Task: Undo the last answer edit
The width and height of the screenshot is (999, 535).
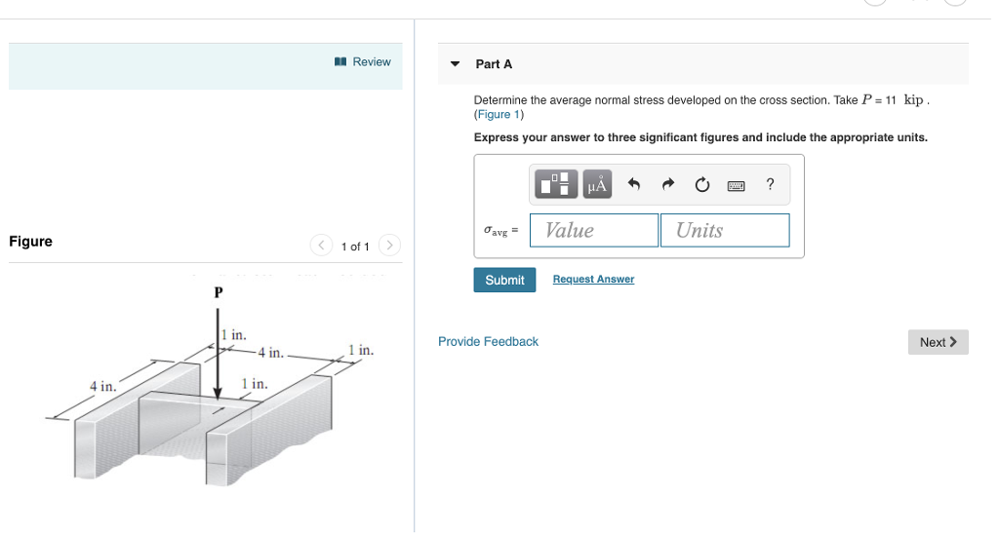Action: tap(633, 184)
